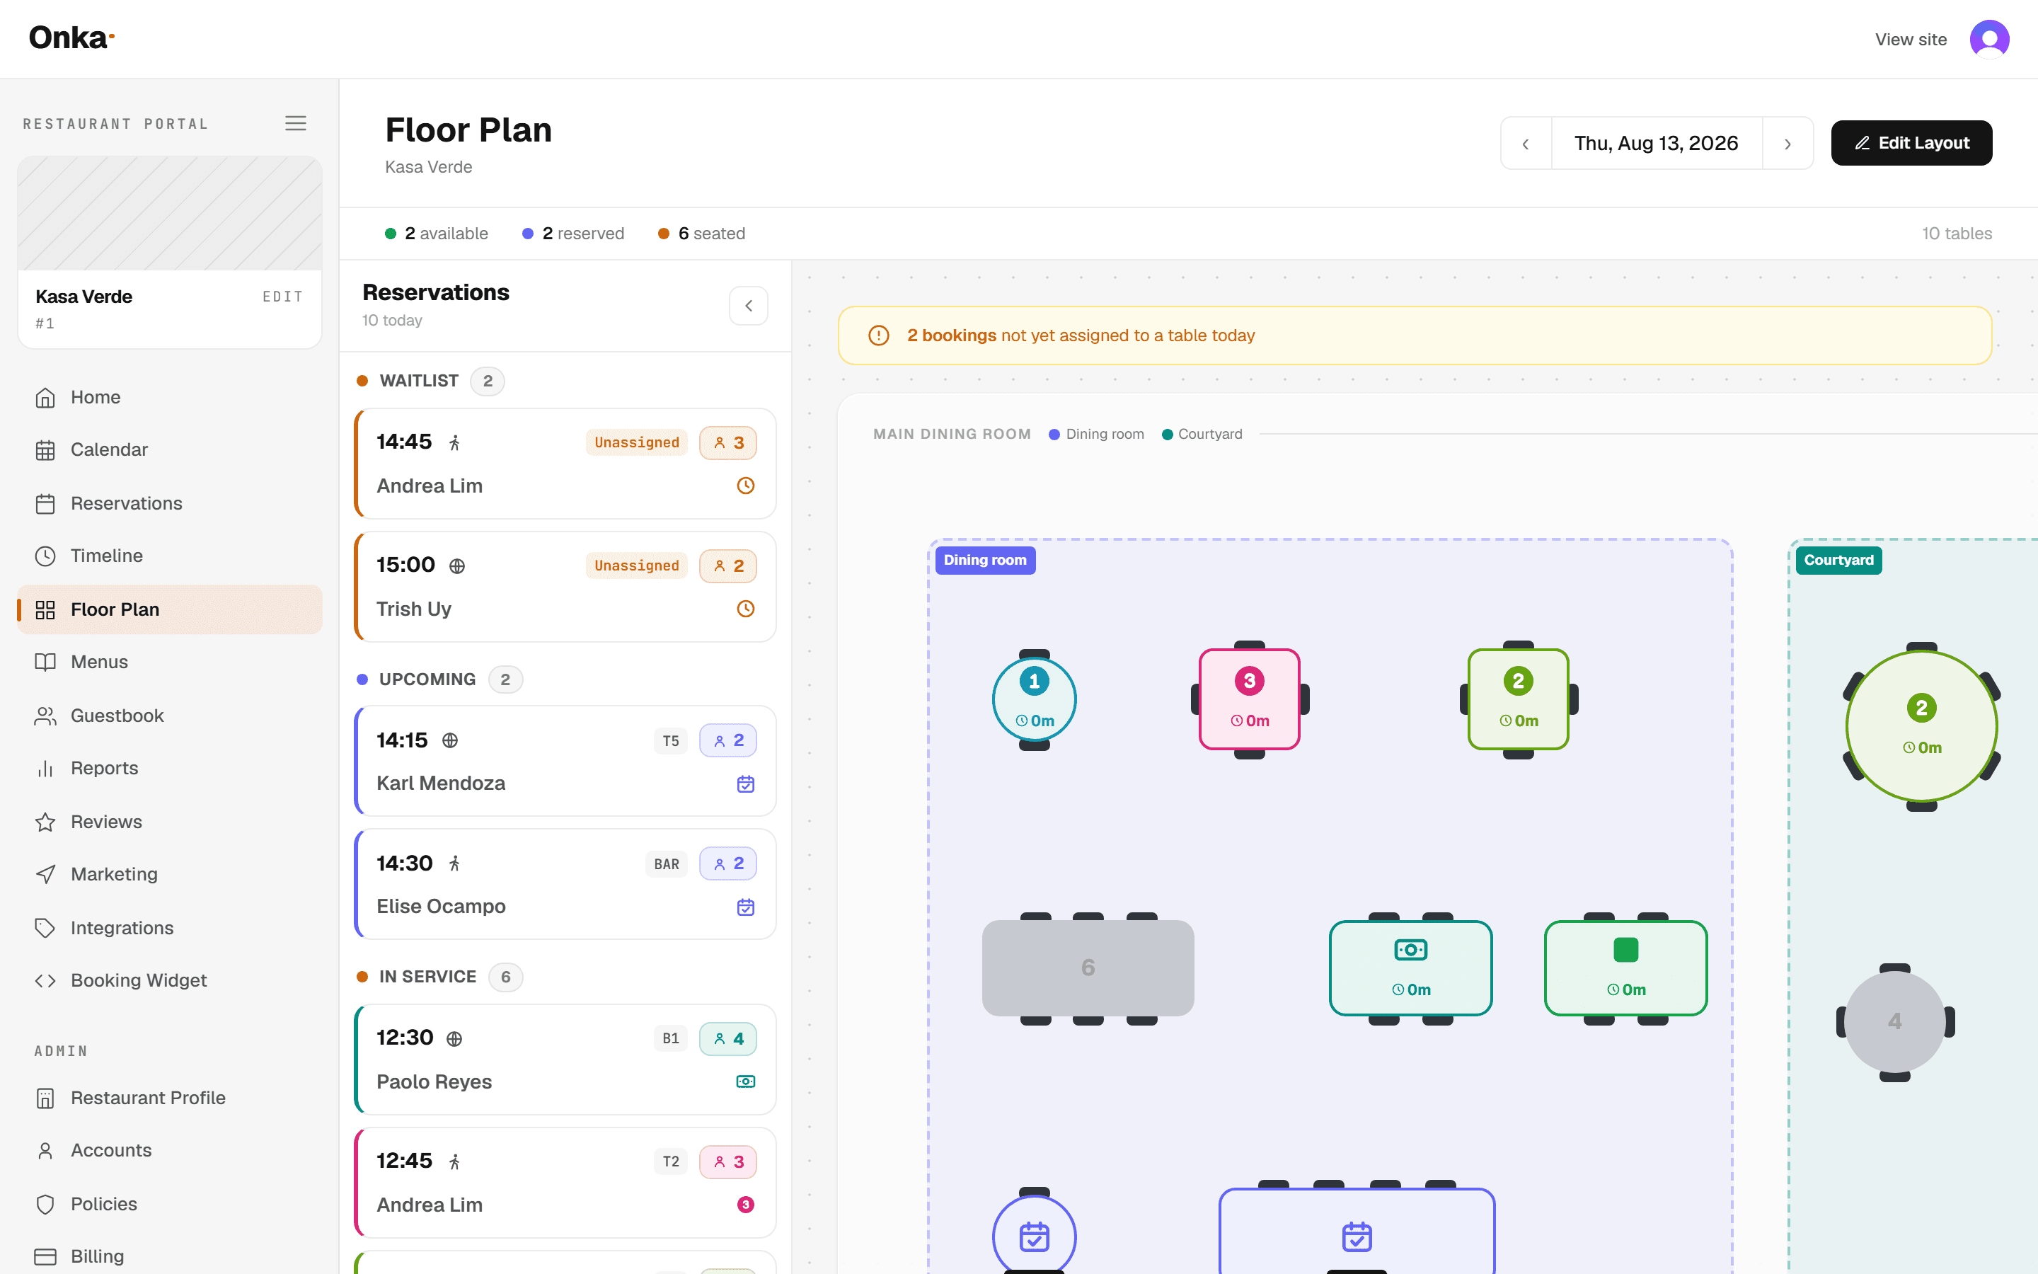Collapse the Reservations panel

click(x=748, y=306)
